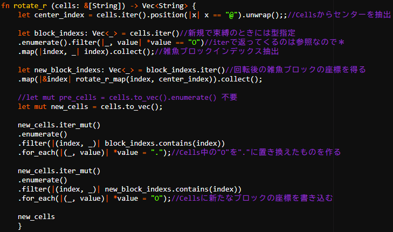Click the comment 雑魚ブロックインデックス抽出
The image size is (393, 232).
pyautogui.click(x=217, y=52)
